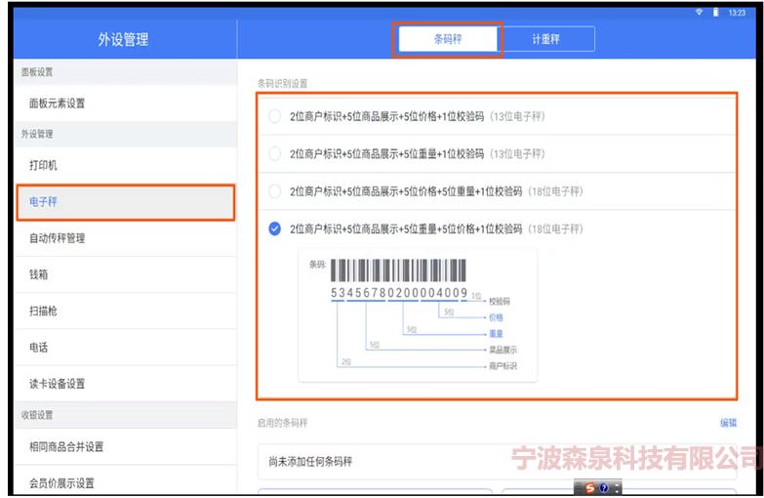764x498 pixels.
Task: Click the battery icon in status bar
Action: (715, 12)
